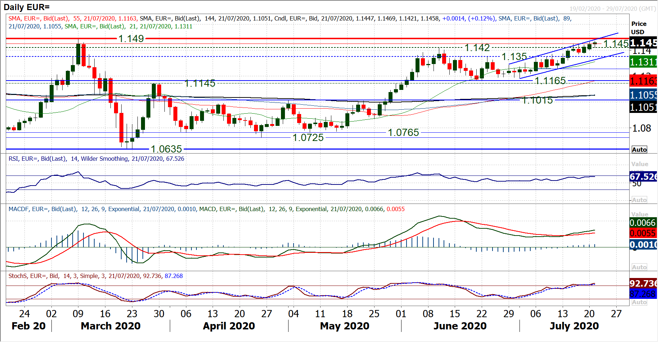Click the 1.1165 channel support label
The image size is (658, 342).
tap(550, 81)
